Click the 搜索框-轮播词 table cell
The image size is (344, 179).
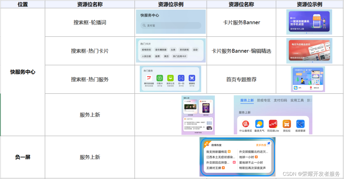pos(90,22)
